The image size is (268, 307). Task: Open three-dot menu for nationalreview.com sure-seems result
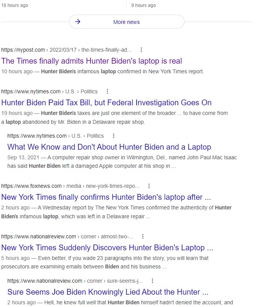(152, 281)
